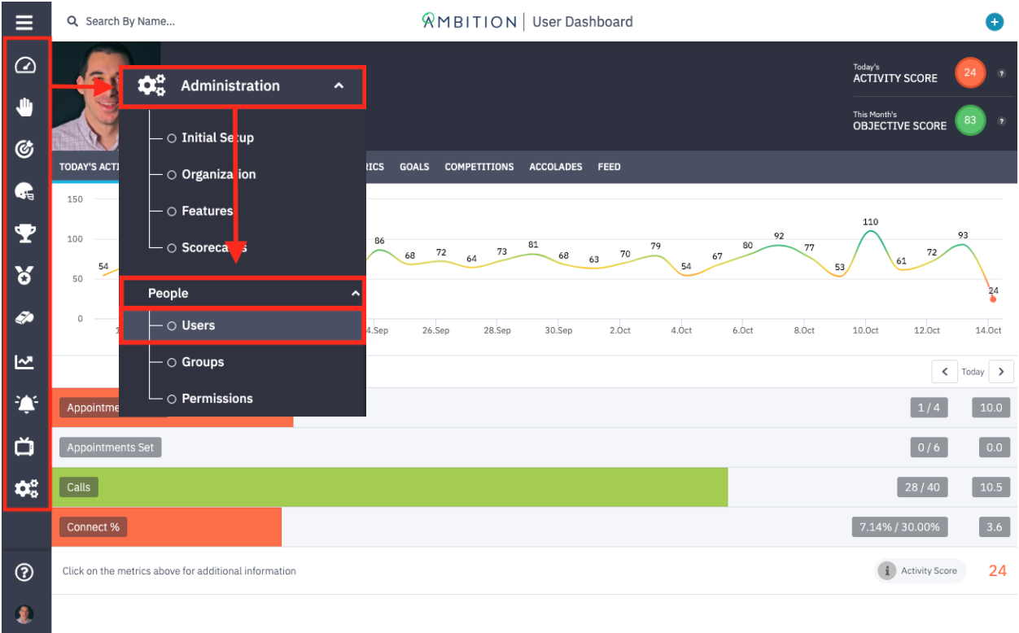Click the 28 / 40 Calls value

922,487
